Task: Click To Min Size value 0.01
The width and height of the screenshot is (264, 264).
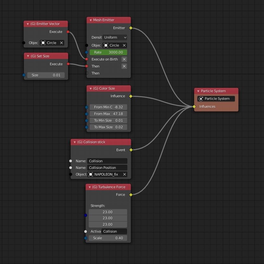Action: [x=108, y=120]
